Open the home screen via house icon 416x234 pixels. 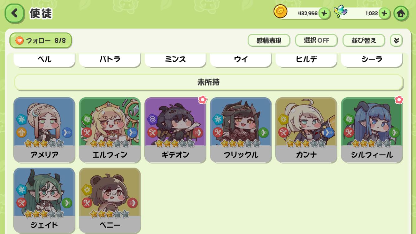(x=401, y=13)
